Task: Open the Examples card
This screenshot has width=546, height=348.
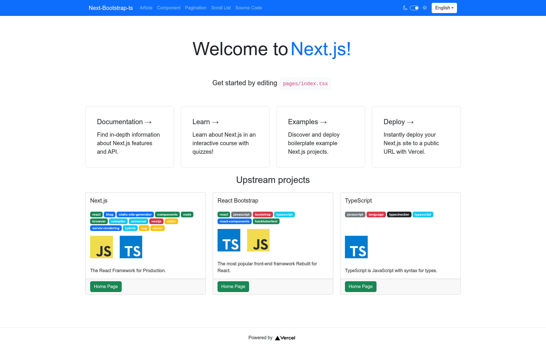Action: [x=321, y=137]
